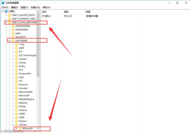Screen dimensions: 190x133
Task: Click the folder icon of the ATI key
Action: [x=16, y=52]
